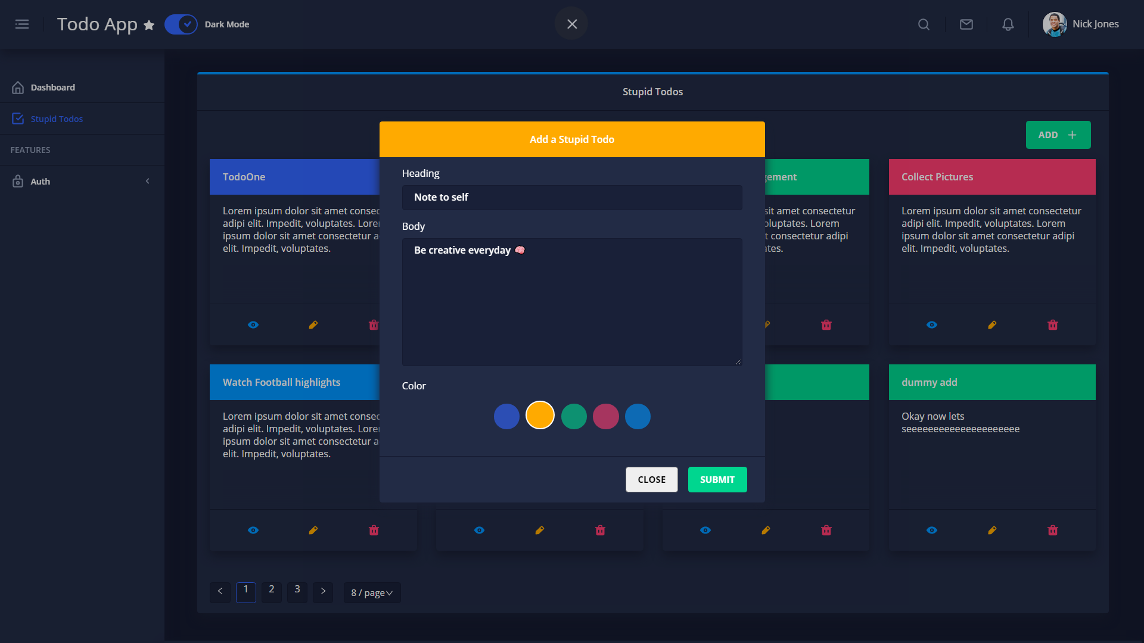This screenshot has width=1144, height=643.
Task: Click the SUBMIT button
Action: pyautogui.click(x=717, y=480)
